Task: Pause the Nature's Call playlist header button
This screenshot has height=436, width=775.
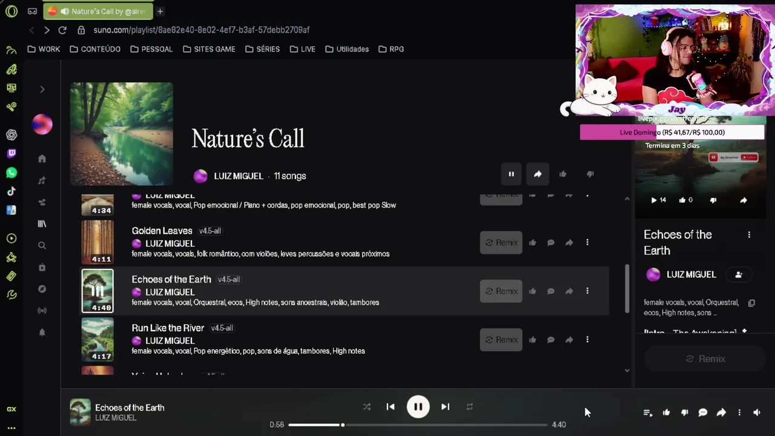Action: tap(511, 174)
